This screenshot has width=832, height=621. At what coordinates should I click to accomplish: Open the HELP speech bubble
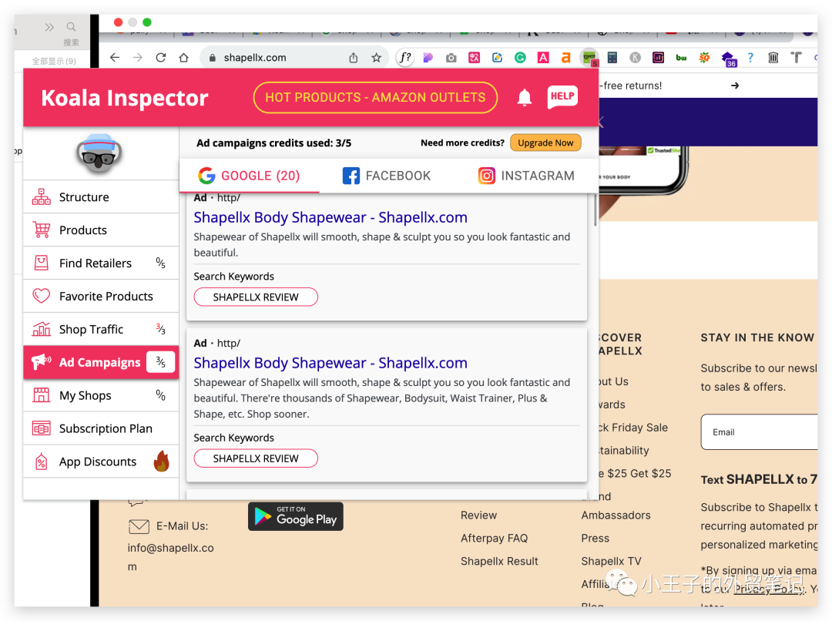[x=562, y=96]
